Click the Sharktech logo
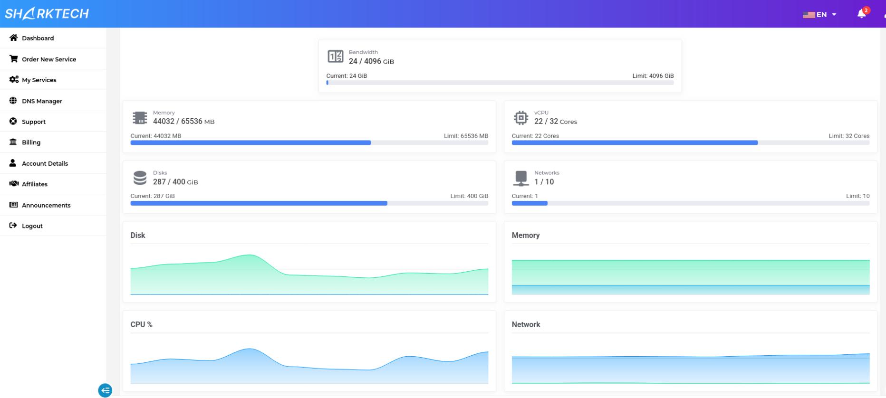886x398 pixels. point(47,14)
